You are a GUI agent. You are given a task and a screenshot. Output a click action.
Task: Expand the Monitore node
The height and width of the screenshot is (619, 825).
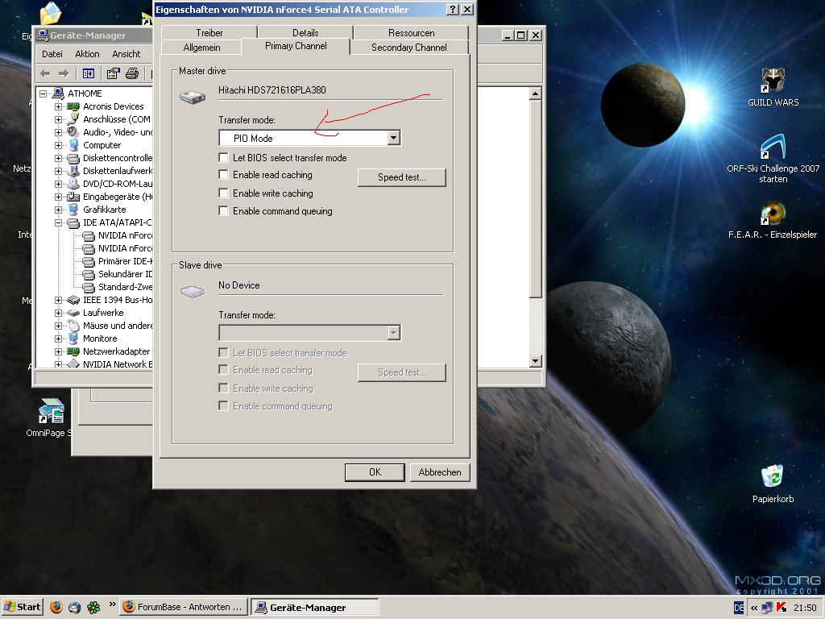(58, 339)
